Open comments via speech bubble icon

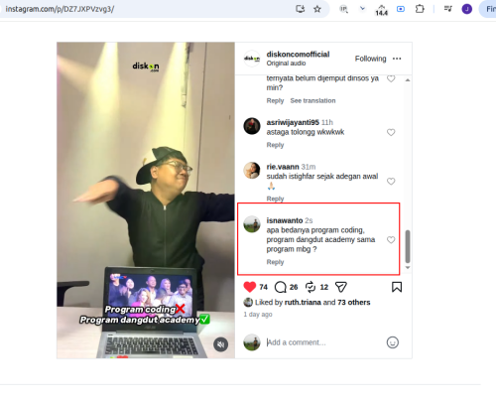[x=281, y=287]
